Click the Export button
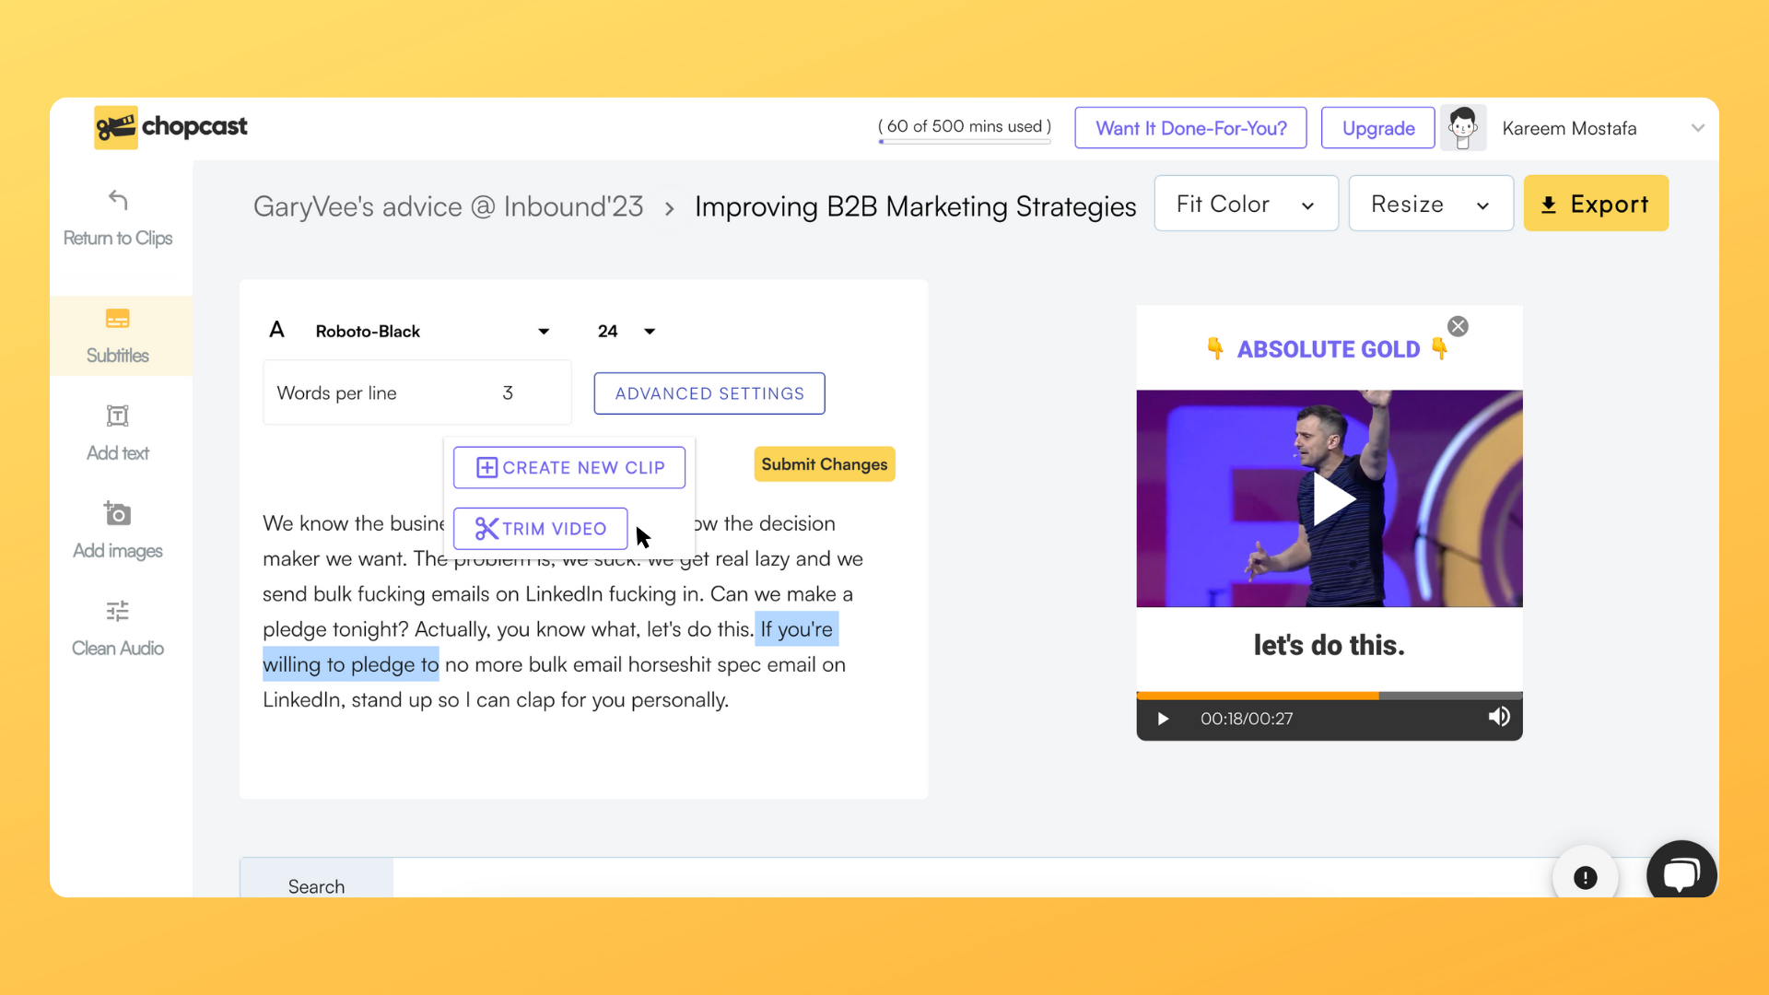This screenshot has width=1769, height=995. 1595,205
